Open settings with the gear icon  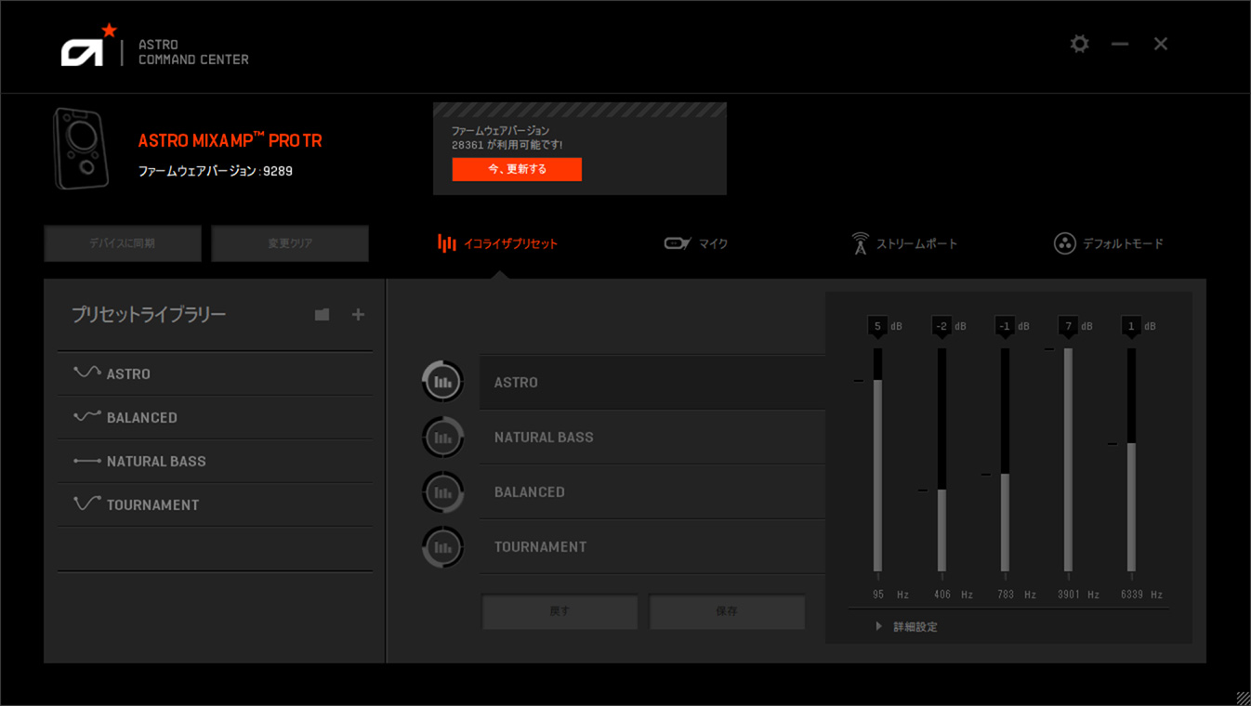1079,44
